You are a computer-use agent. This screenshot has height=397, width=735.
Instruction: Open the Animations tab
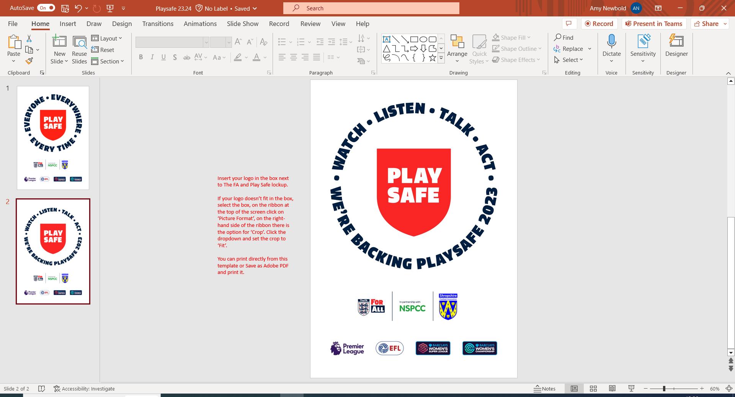click(x=200, y=24)
